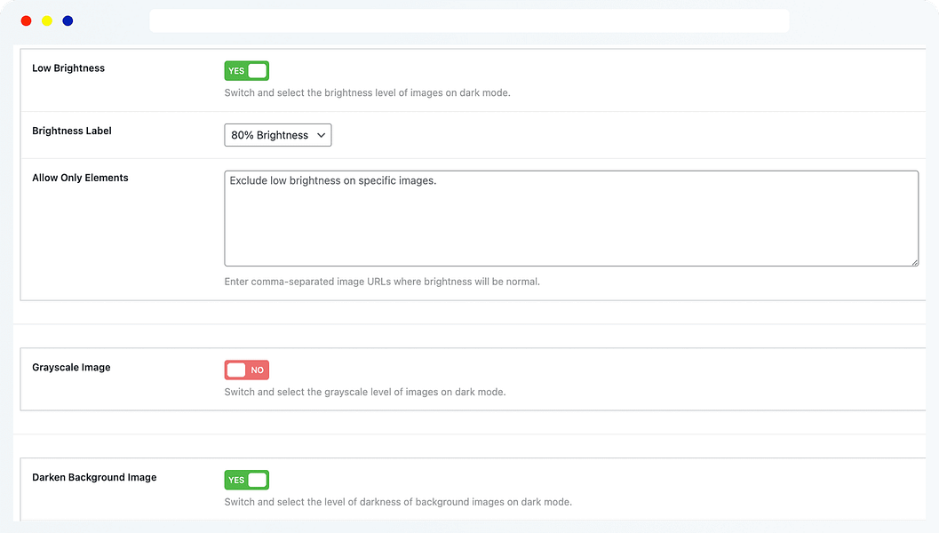Viewport: 939px width, 533px height.
Task: Click the yellow window dot
Action: [47, 20]
